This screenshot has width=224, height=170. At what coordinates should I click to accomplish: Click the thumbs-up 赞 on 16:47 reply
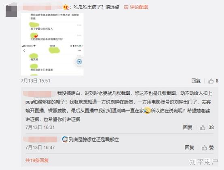tap(208, 148)
